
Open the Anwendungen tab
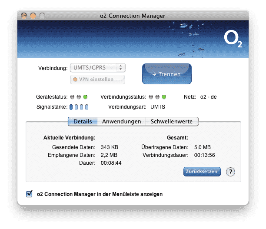point(121,122)
